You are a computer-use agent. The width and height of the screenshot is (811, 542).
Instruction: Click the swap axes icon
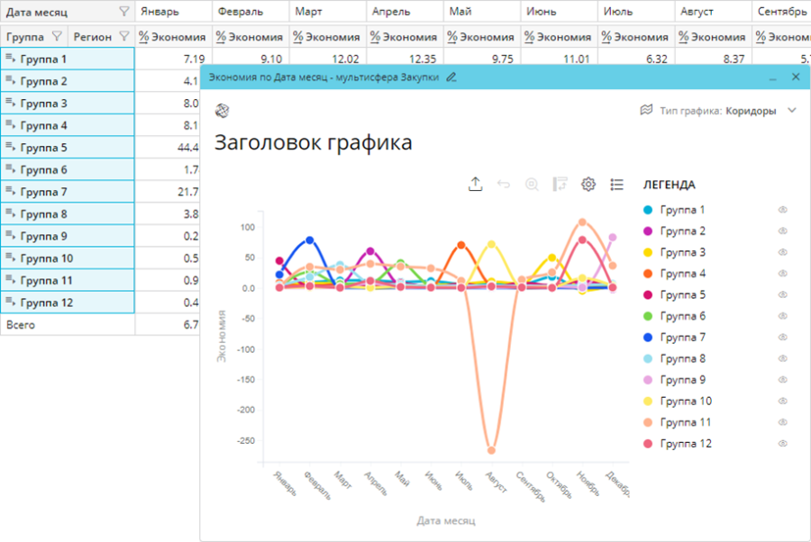[x=560, y=184]
